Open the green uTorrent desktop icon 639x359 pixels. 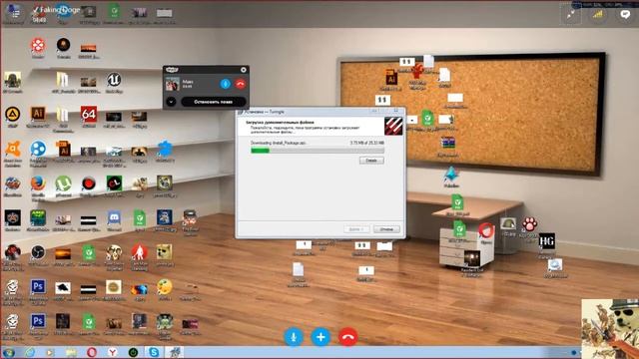point(63,183)
